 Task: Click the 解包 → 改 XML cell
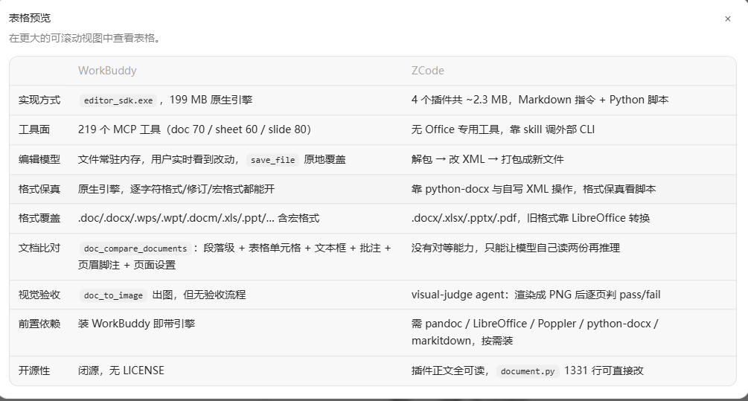pos(488,159)
